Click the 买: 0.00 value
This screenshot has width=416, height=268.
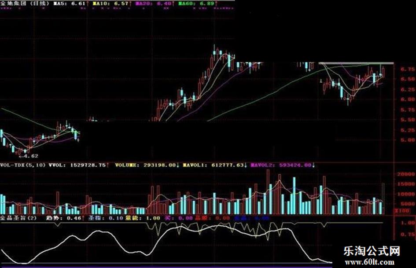(x=179, y=218)
